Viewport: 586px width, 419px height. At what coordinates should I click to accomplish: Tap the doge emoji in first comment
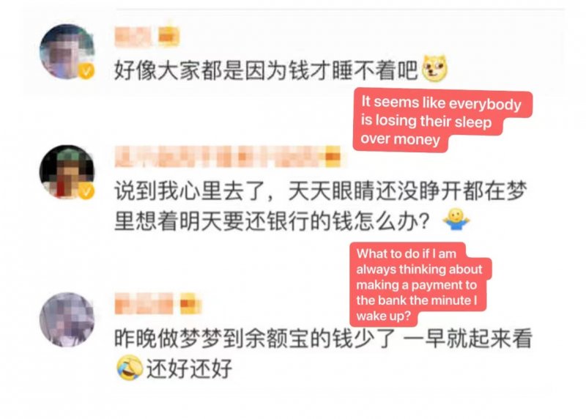tap(434, 68)
